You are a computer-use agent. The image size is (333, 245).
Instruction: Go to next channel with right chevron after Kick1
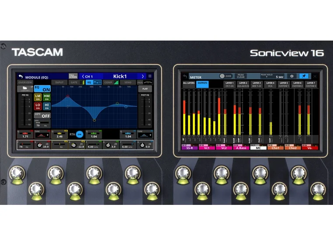pos(143,76)
